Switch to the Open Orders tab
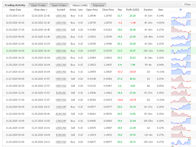This screenshot has height=147, width=196. point(59,5)
